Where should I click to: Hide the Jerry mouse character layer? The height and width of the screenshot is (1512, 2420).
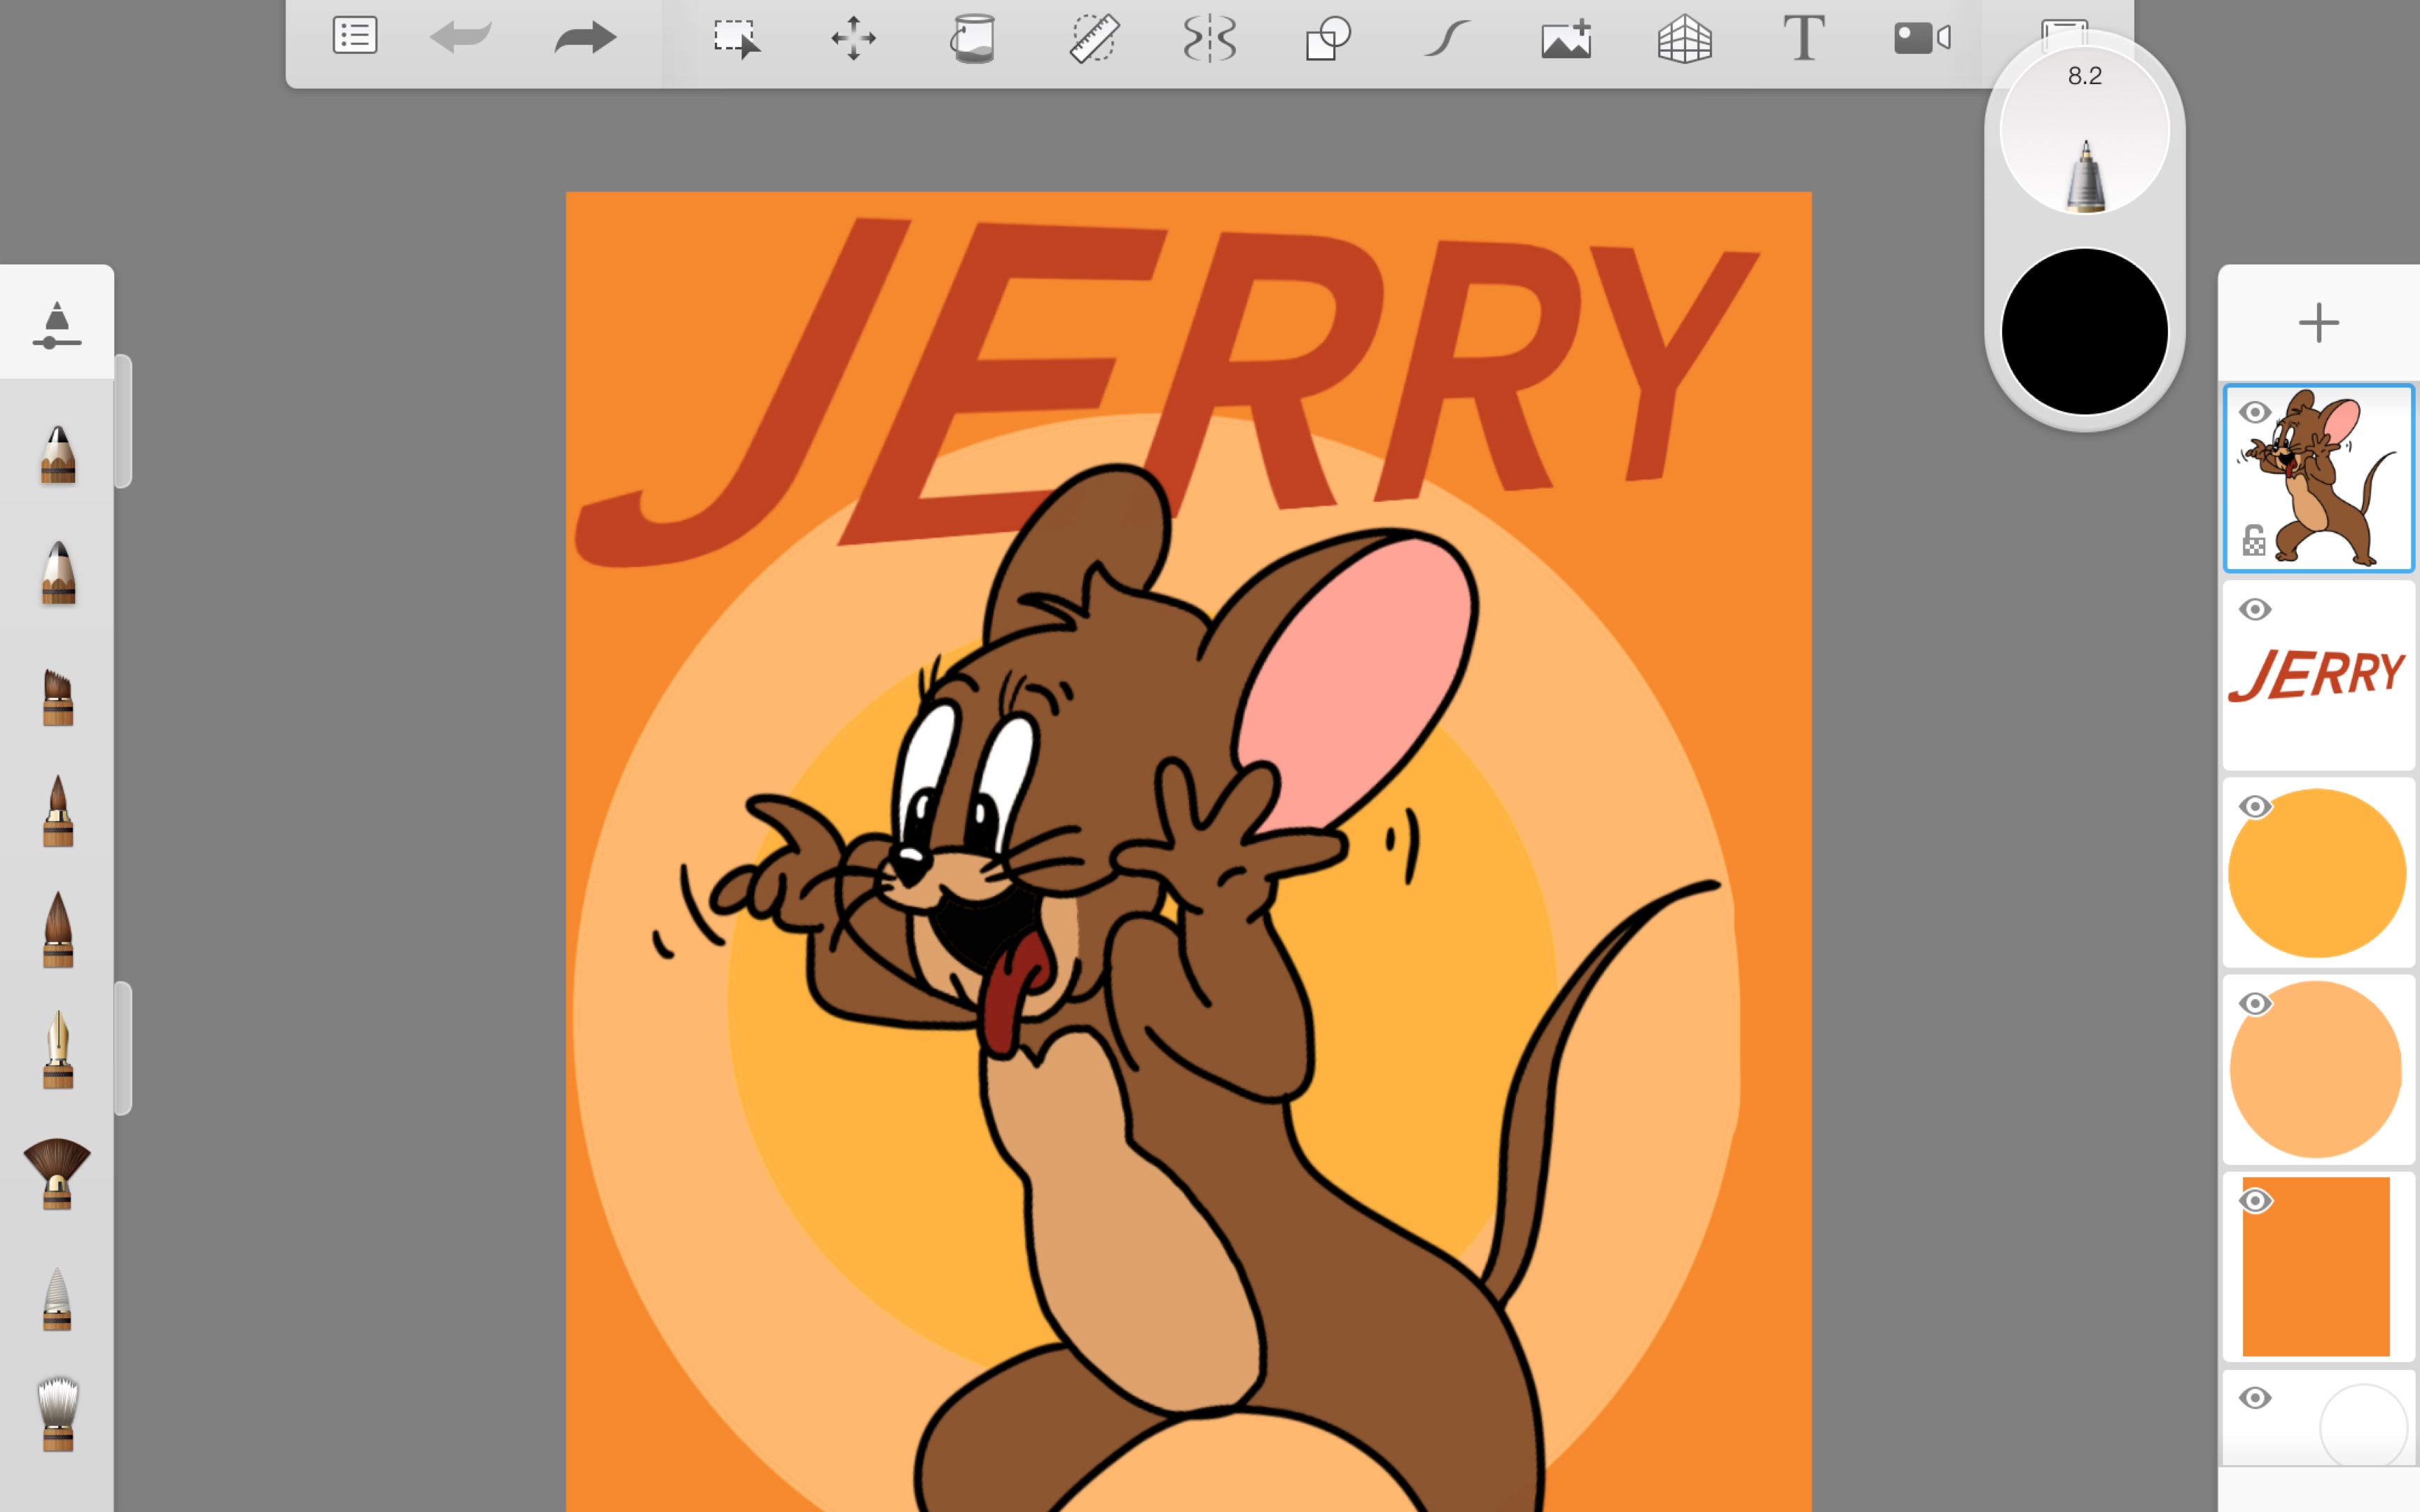(x=2254, y=412)
